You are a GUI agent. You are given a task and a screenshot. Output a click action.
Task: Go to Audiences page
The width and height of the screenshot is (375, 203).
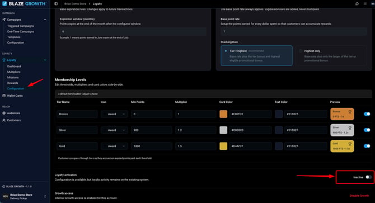[x=13, y=113]
